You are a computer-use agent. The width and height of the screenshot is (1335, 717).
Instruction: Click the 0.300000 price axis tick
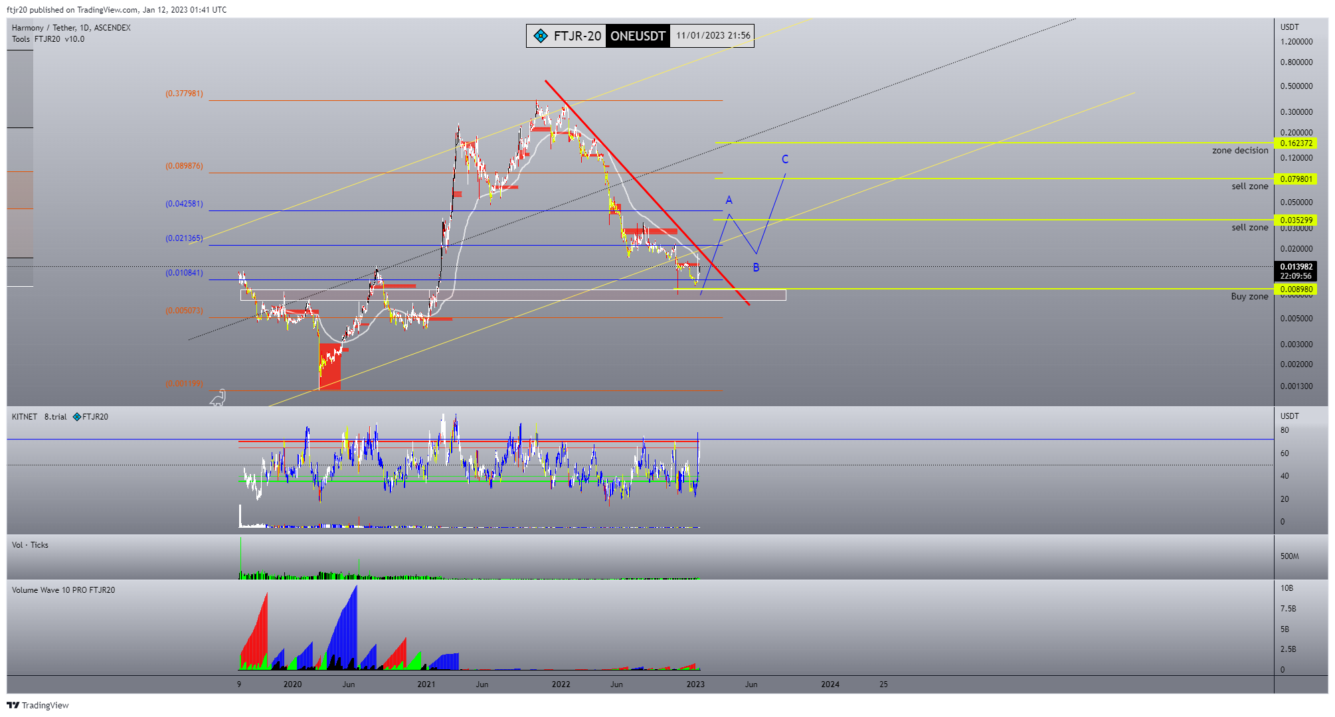coord(1296,112)
